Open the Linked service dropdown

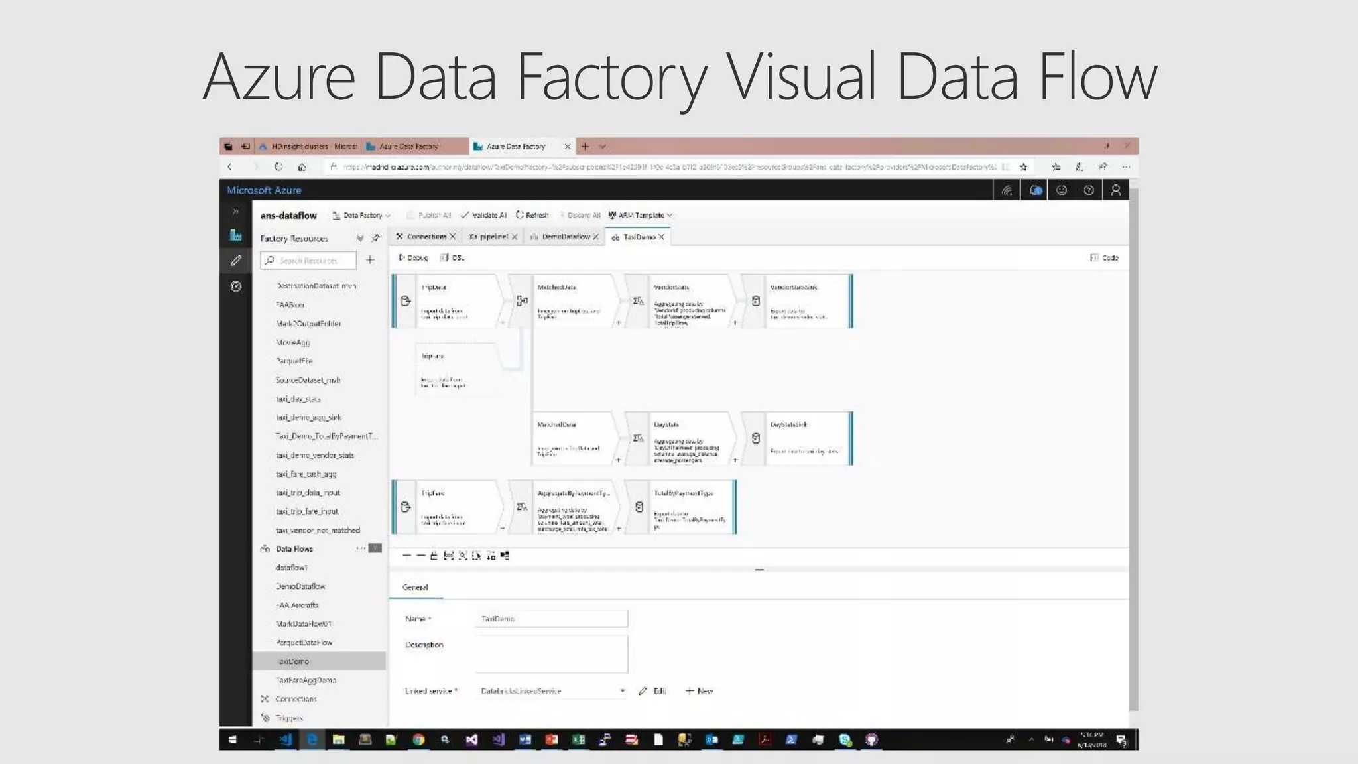pyautogui.click(x=552, y=691)
